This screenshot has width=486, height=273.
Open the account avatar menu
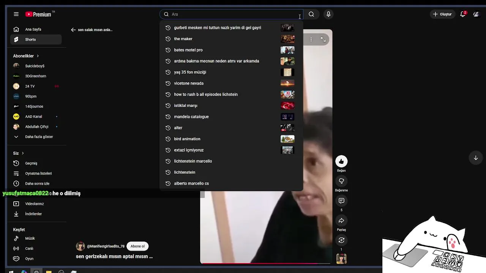476,14
